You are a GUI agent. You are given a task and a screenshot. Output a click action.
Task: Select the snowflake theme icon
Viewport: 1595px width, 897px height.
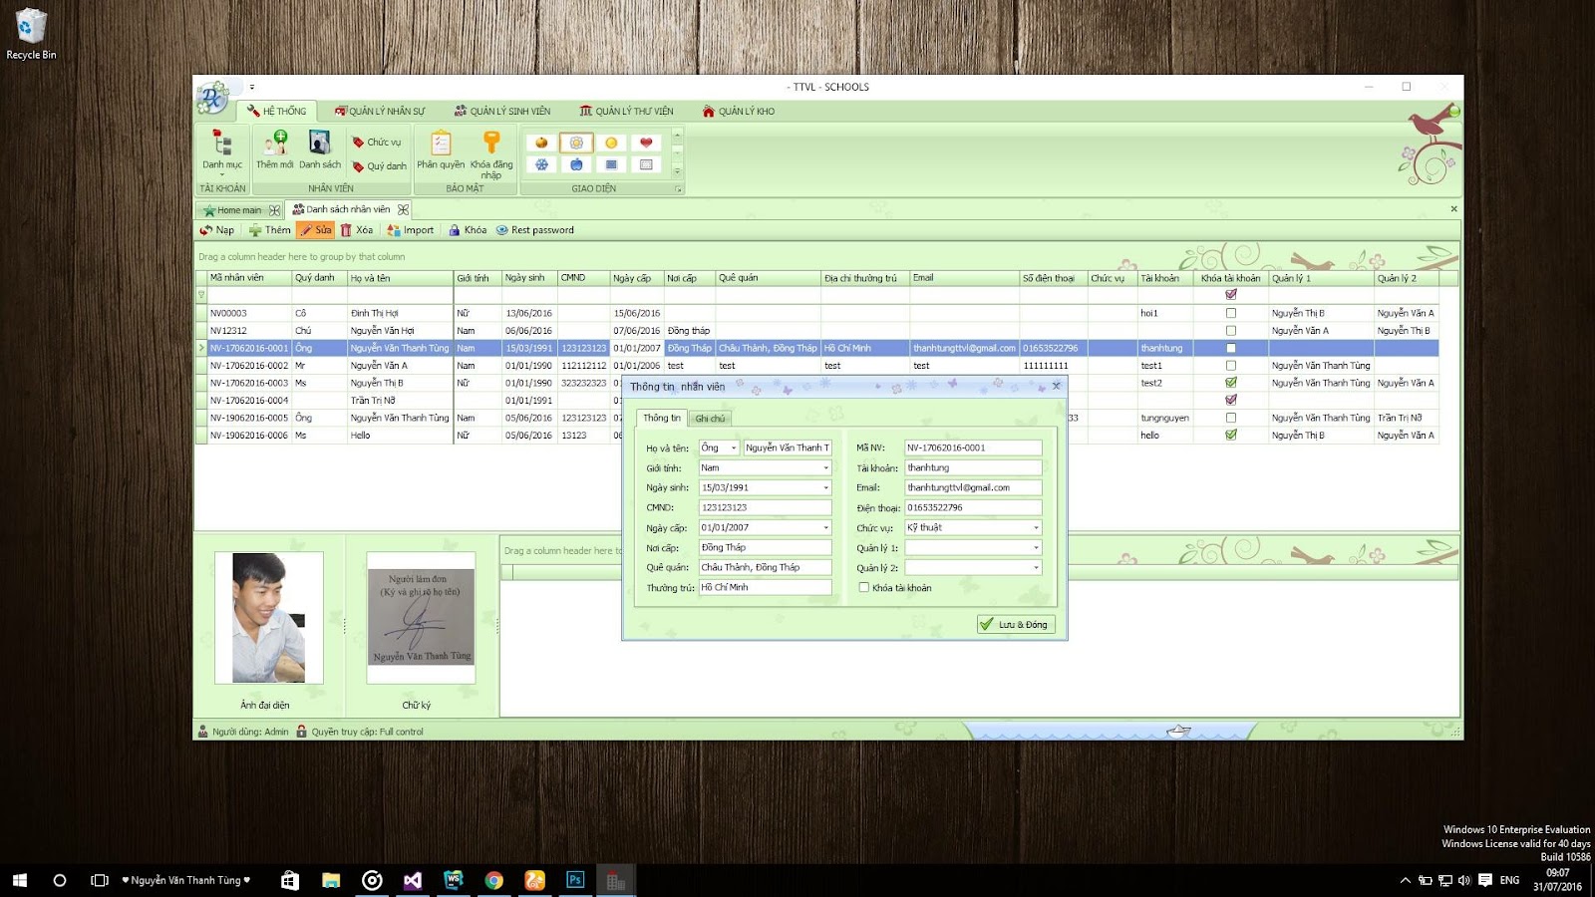pos(541,164)
